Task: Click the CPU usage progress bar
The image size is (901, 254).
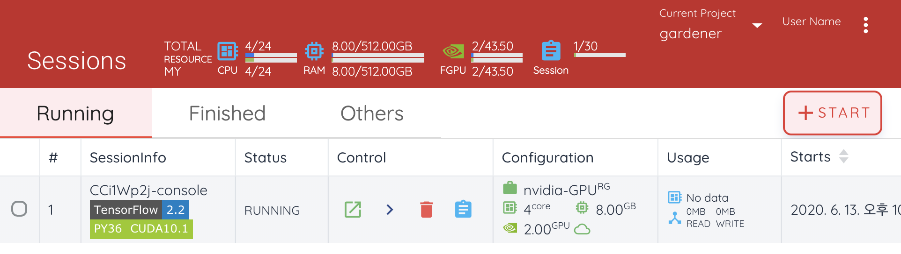Action: click(271, 57)
